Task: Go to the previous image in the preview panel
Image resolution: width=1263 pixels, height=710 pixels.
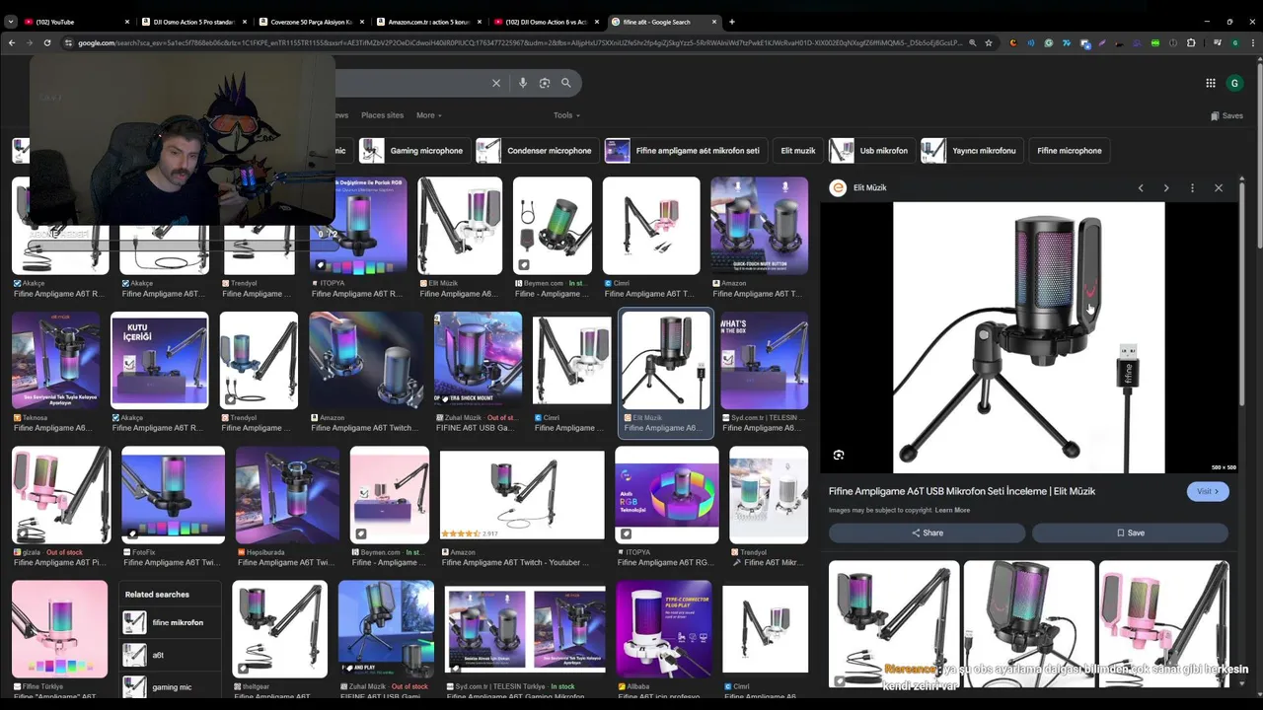Action: [1141, 187]
